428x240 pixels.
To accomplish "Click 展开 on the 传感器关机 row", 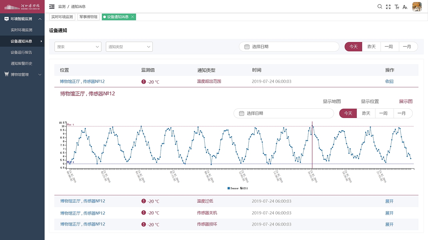I will tap(389, 213).
